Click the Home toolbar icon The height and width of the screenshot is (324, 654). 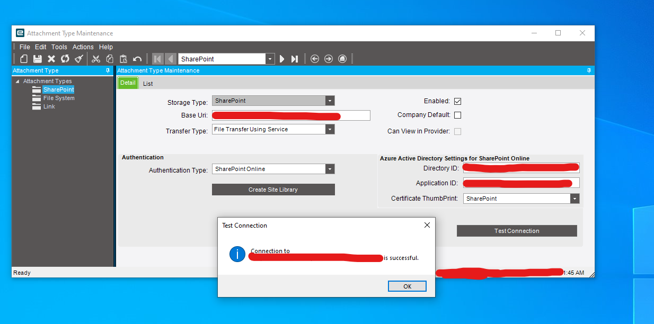click(342, 59)
